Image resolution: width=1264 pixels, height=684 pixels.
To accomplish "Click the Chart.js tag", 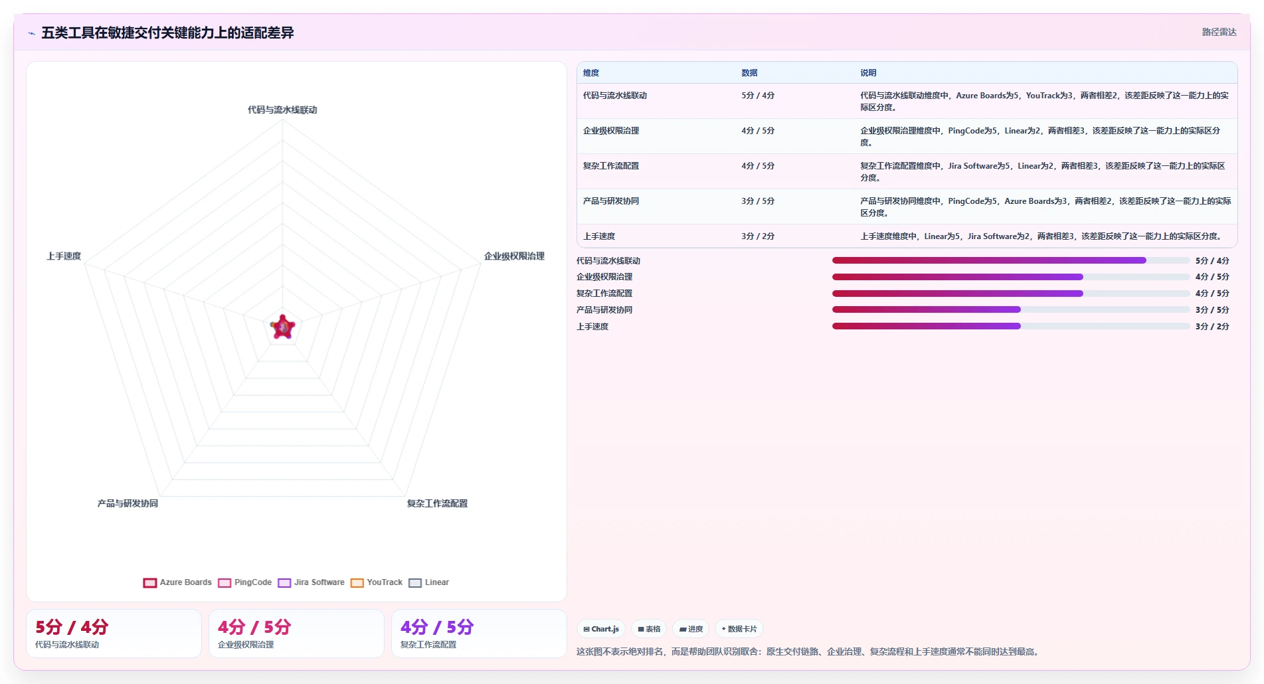I will pyautogui.click(x=601, y=629).
